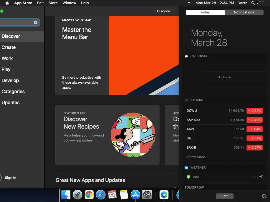Image resolution: width=270 pixels, height=202 pixels.
Task: Clear the search field with X icon
Action: pyautogui.click(x=36, y=22)
